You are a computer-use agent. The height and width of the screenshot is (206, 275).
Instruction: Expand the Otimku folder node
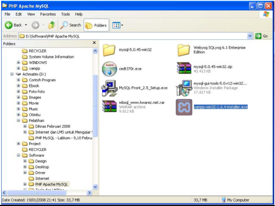pyautogui.click(x=19, y=114)
